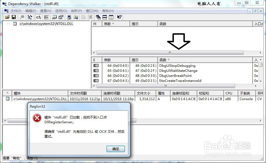Screen dimensions: 266x163
Task: Activate context help arrow-question icon
Action: tap(119, 17)
